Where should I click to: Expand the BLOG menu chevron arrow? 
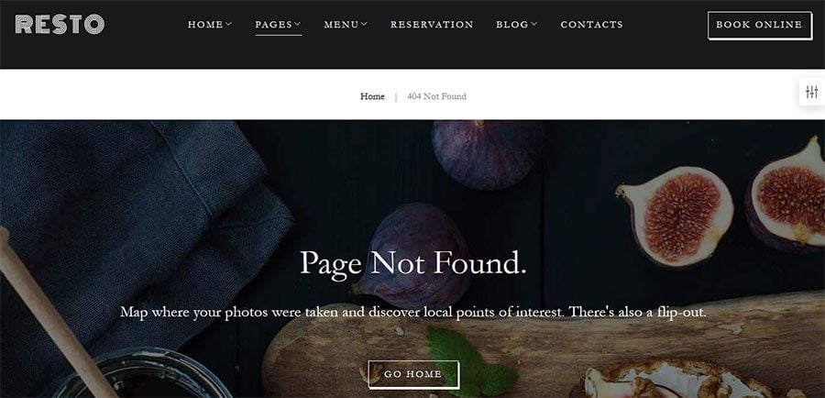point(534,24)
